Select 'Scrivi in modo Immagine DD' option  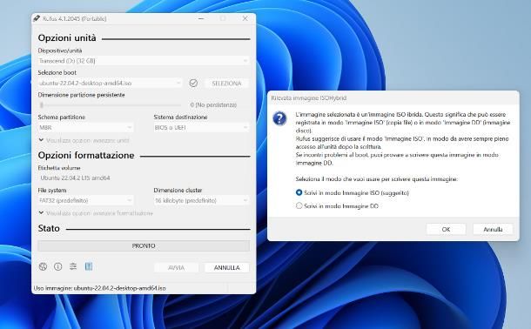click(x=337, y=205)
